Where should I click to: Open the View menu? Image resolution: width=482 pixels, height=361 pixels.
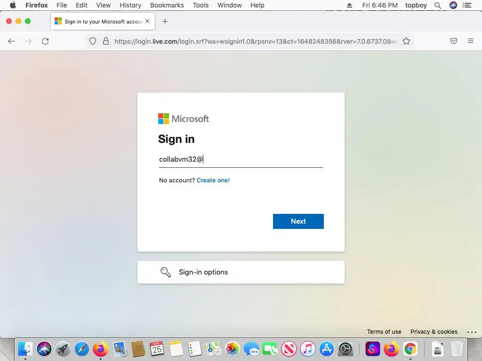(x=103, y=5)
